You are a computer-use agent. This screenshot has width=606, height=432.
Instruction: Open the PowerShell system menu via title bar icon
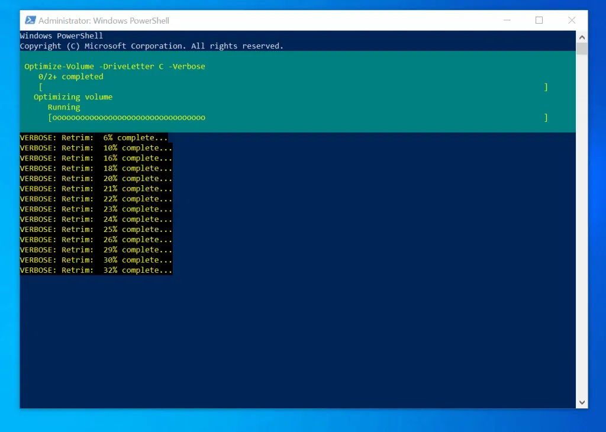tap(30, 20)
